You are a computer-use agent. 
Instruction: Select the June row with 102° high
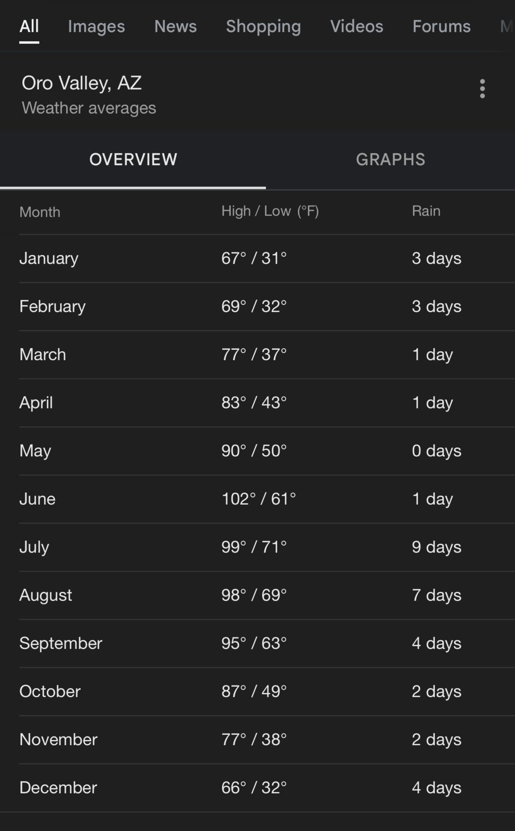pos(267,499)
